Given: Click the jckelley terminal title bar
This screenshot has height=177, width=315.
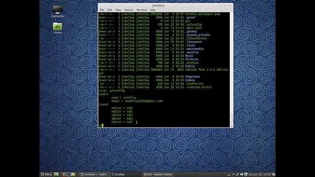Looking at the screenshot, I should [x=158, y=5].
